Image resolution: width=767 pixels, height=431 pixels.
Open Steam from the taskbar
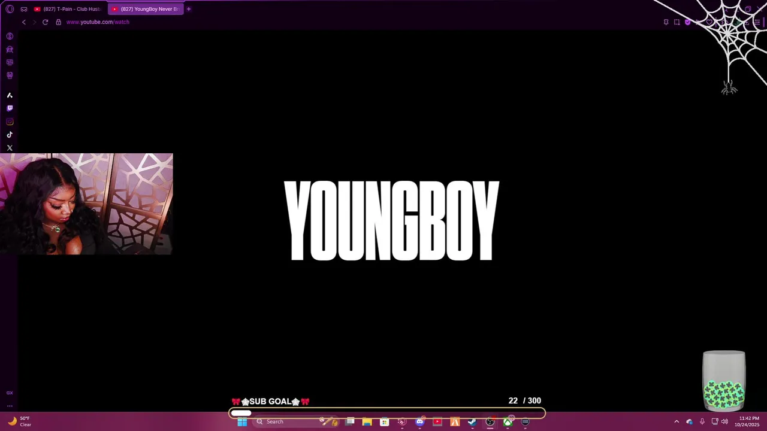pos(472,422)
